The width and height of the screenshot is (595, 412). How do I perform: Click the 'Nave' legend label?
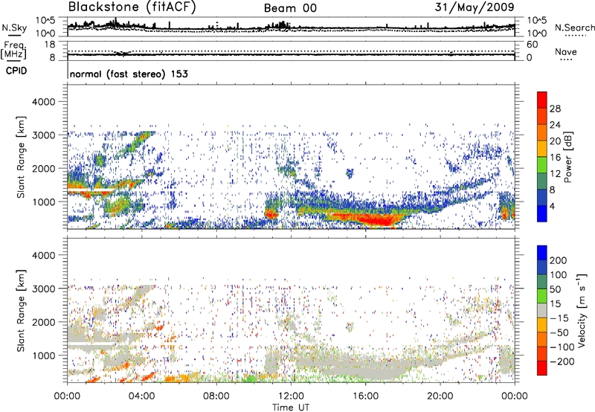click(566, 52)
